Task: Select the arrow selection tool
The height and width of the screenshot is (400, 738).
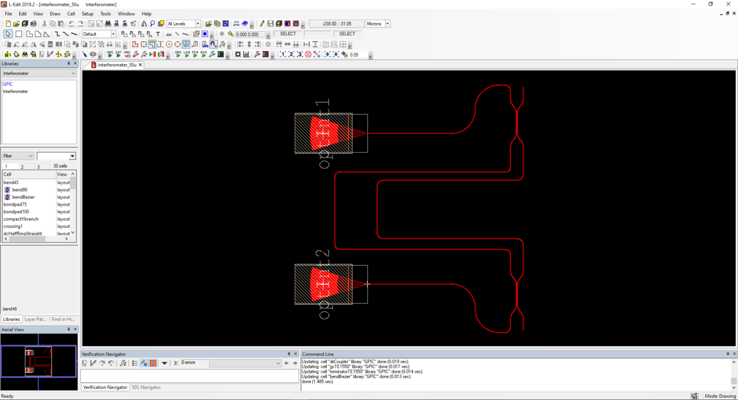Action: 8,34
